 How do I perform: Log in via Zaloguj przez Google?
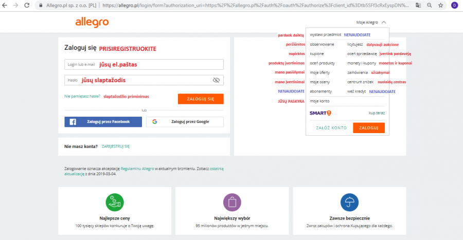185,122
